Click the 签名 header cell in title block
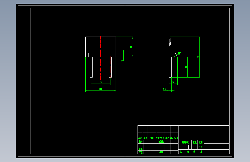This screenshot has width=250, height=162. pos(167,138)
